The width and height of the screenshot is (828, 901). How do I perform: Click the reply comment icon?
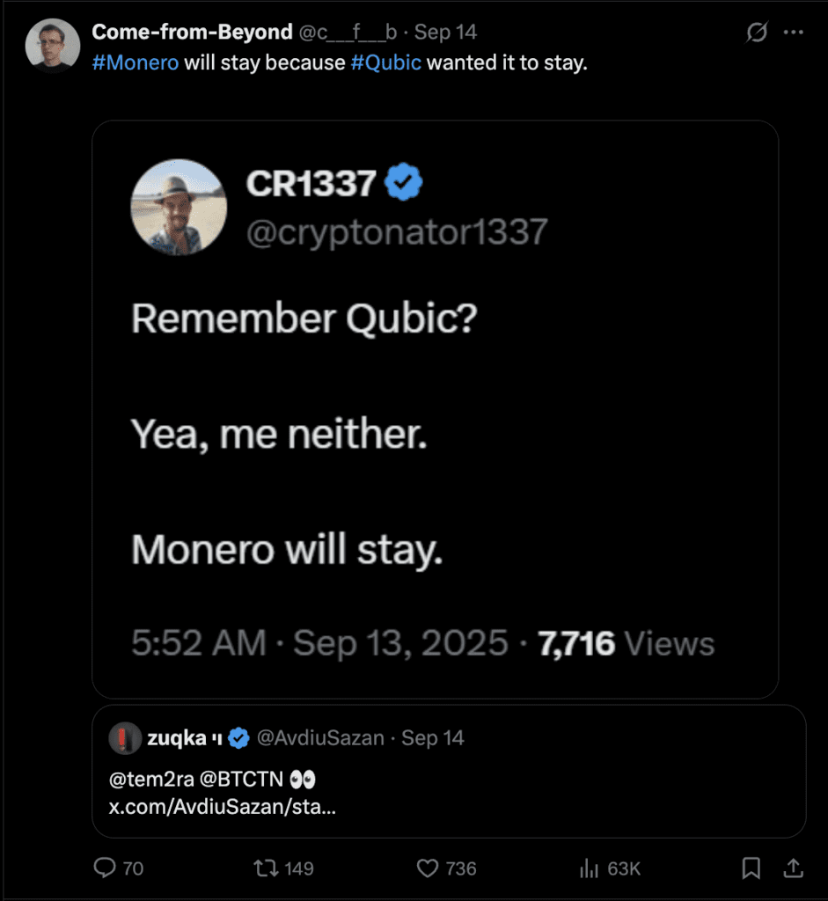[106, 868]
